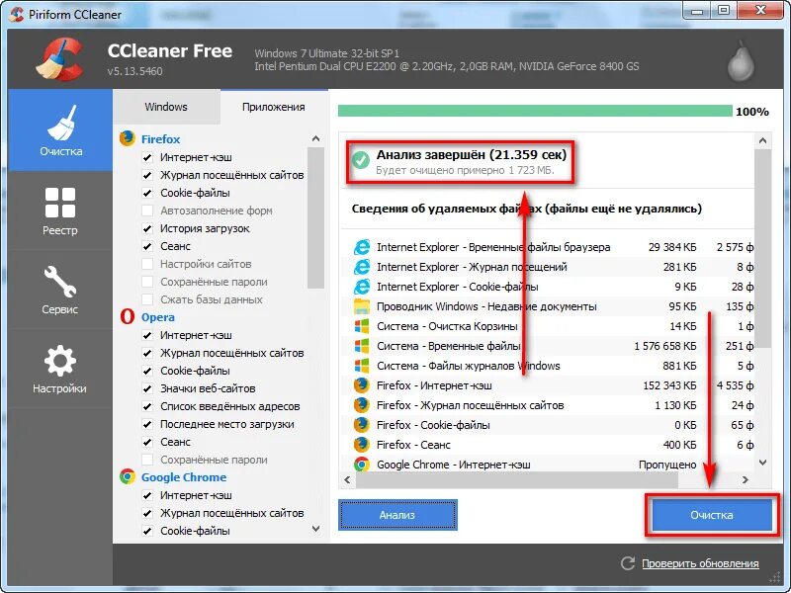
Task: Uncheck Firefox Cookie-файлы checkbox
Action: [x=147, y=193]
